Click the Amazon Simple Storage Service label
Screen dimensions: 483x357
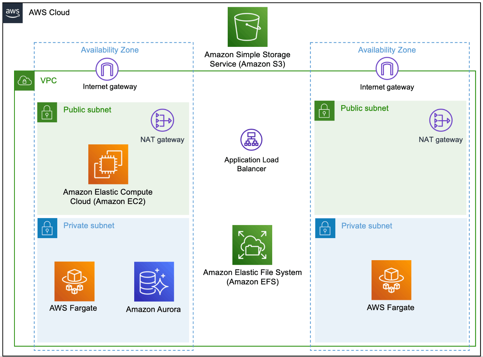247,59
